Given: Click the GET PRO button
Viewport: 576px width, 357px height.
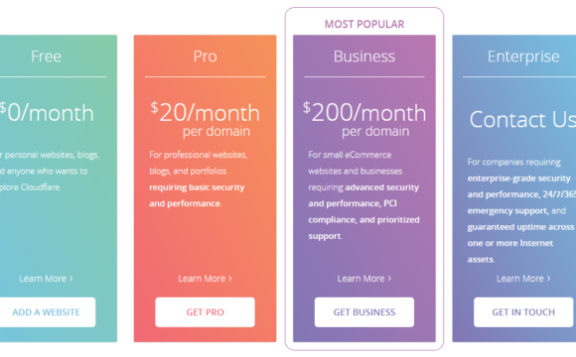Looking at the screenshot, I should (x=205, y=312).
